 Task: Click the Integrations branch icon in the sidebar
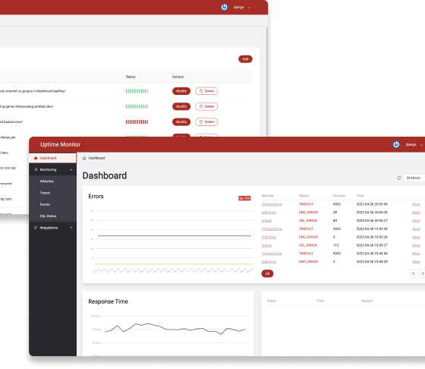[36, 228]
